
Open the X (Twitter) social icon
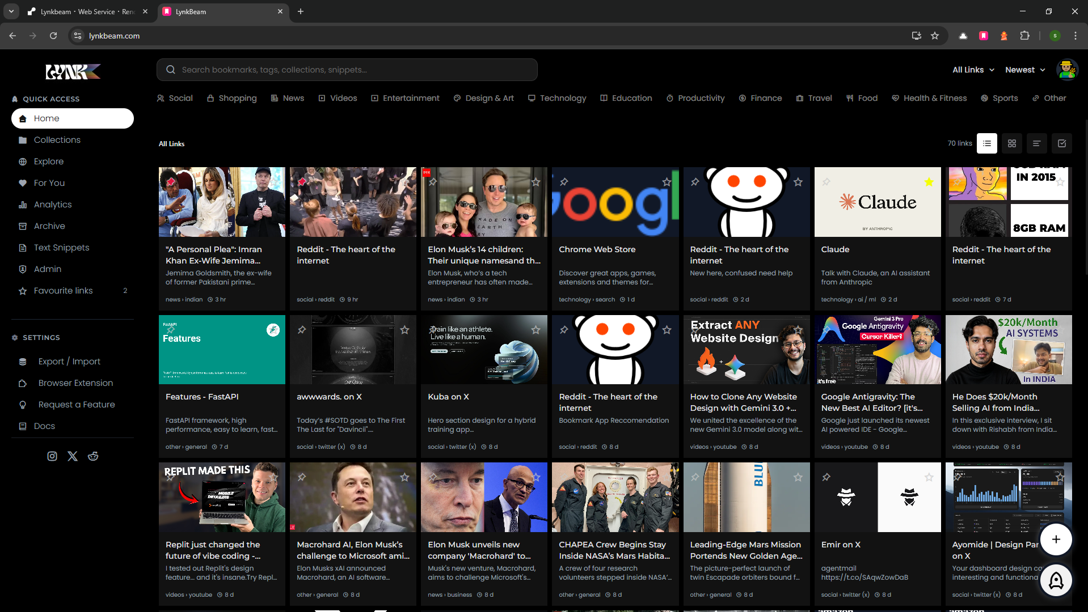73,456
